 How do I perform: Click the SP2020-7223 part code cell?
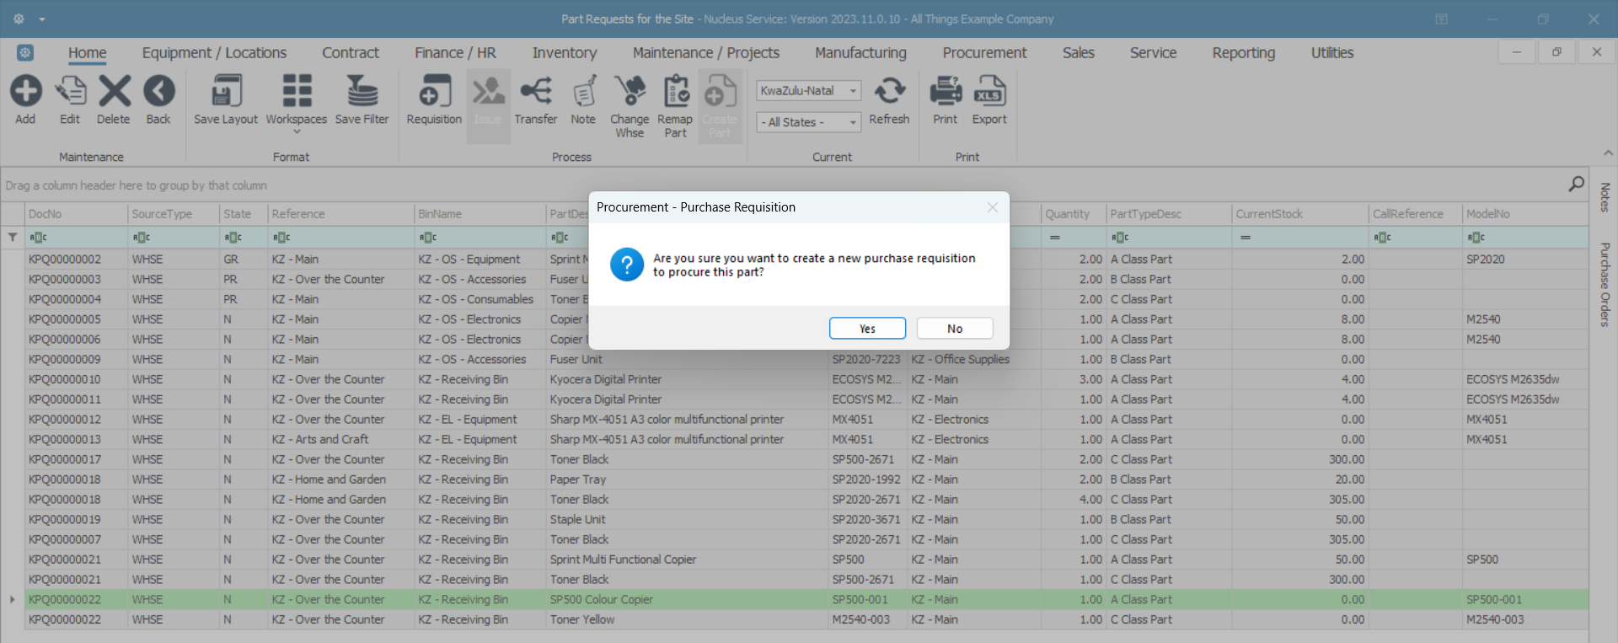(x=866, y=359)
